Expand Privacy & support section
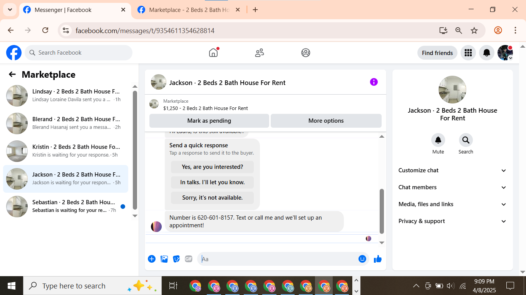Viewport: 526px width, 295px height. point(452,221)
